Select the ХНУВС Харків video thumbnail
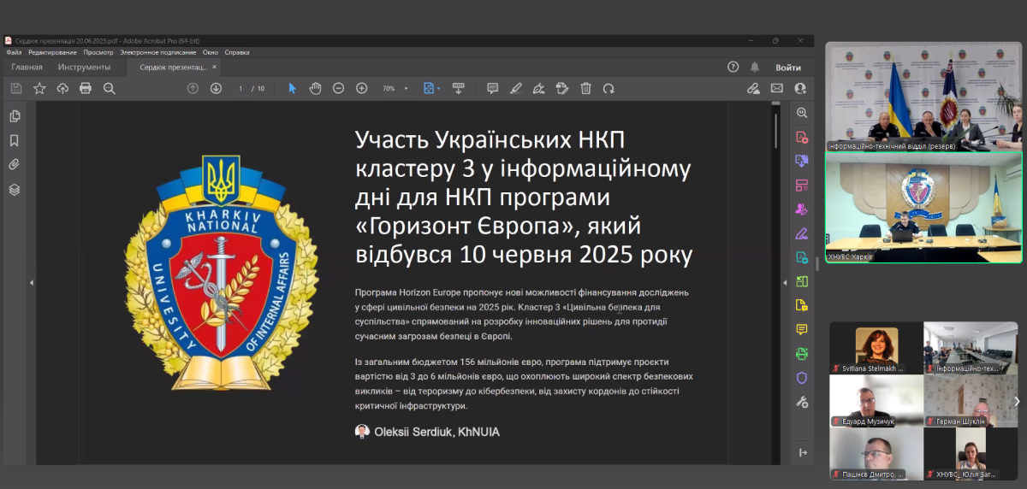Image resolution: width=1027 pixels, height=489 pixels. point(923,207)
